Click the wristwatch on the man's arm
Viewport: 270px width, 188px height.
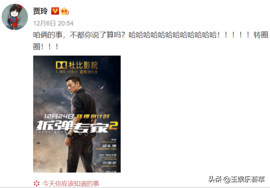coord(69,136)
